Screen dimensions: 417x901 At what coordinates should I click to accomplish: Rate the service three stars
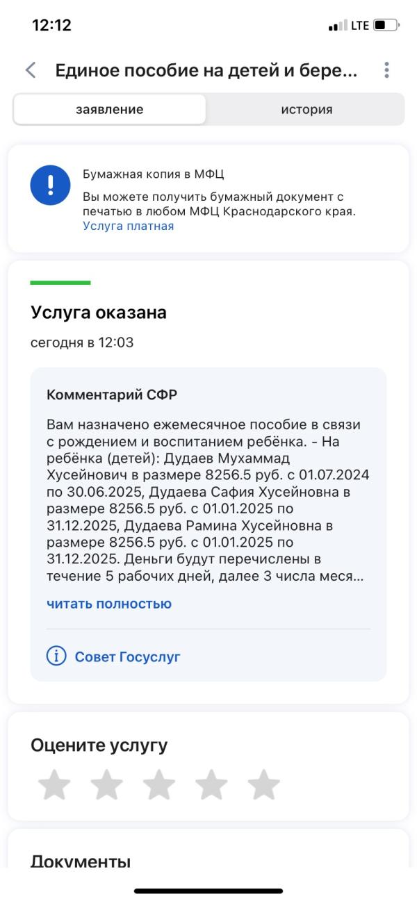[159, 785]
